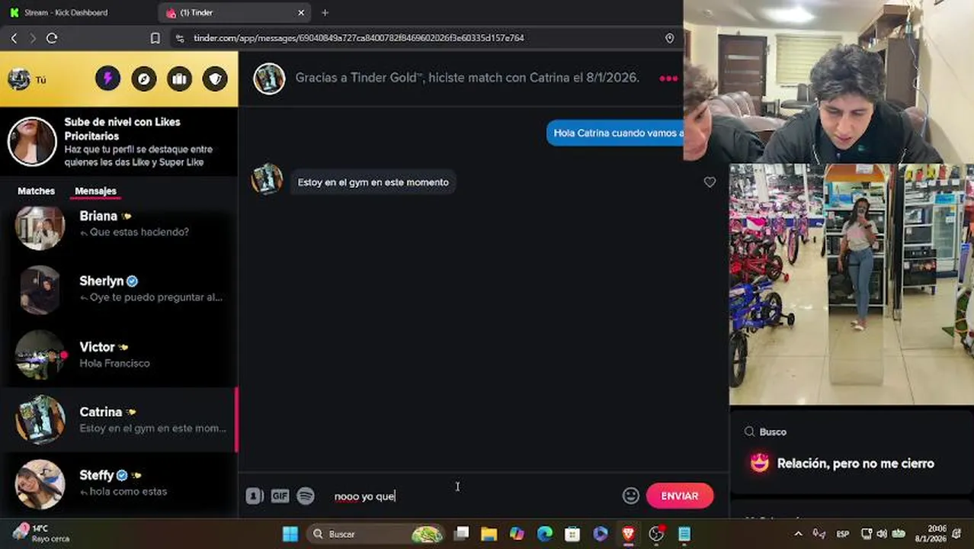Go back in browser
The image size is (974, 549).
click(14, 38)
